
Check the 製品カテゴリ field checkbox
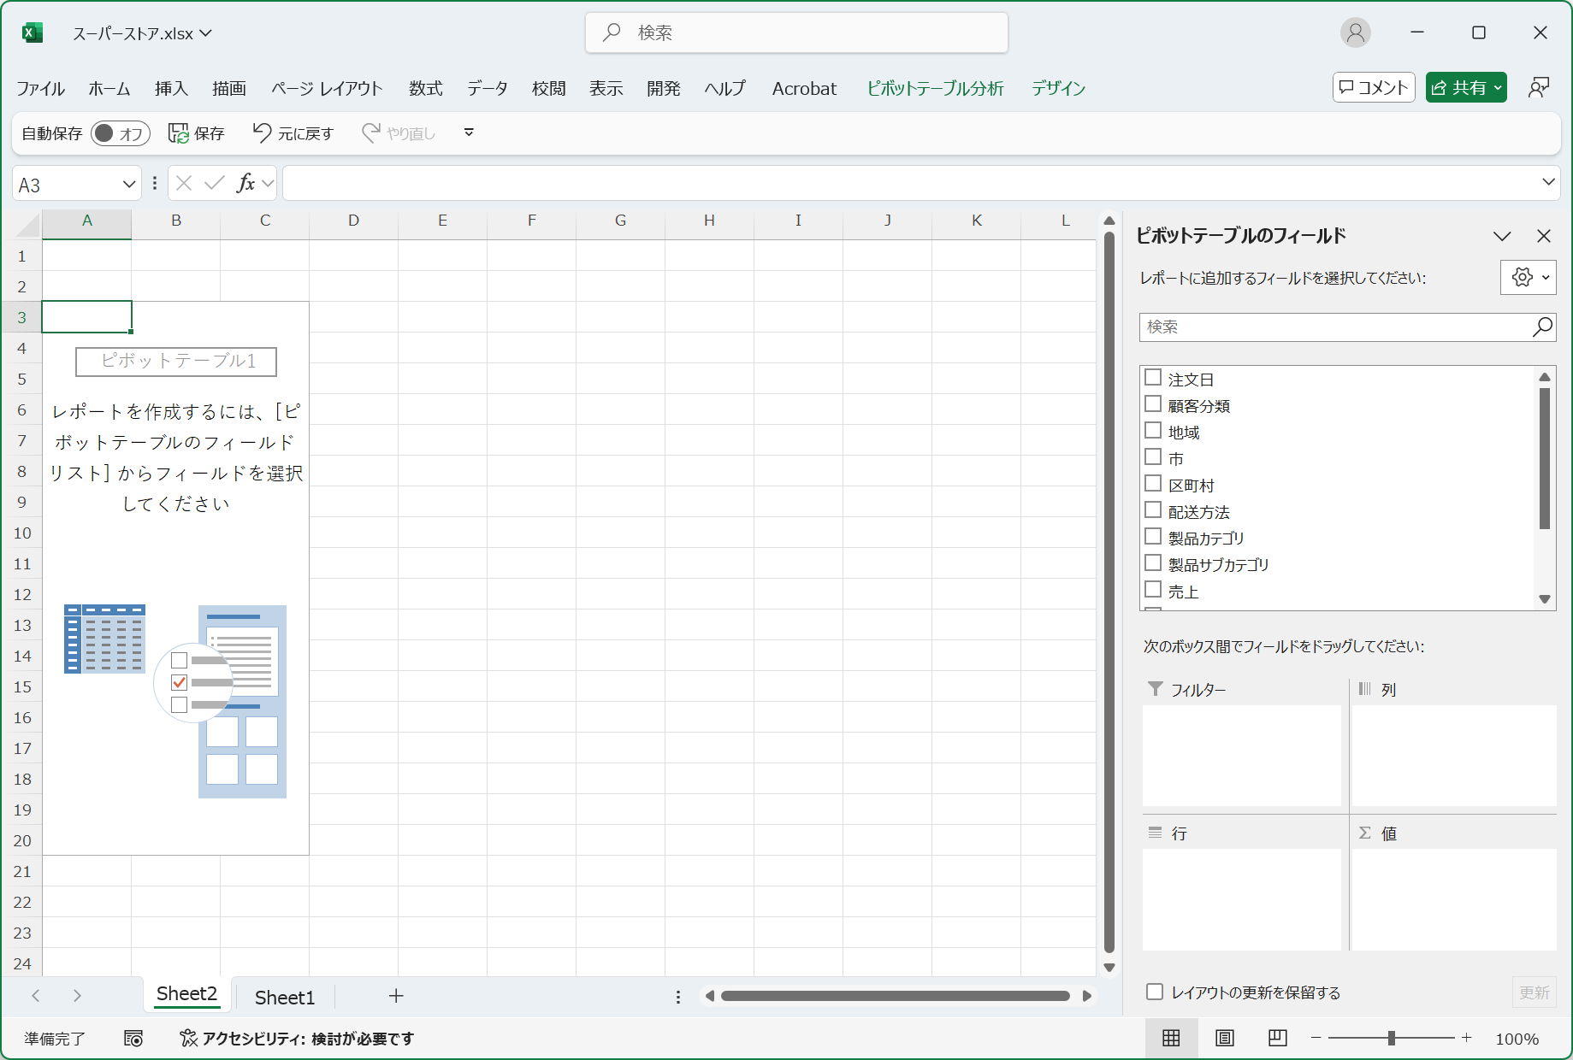(1153, 536)
